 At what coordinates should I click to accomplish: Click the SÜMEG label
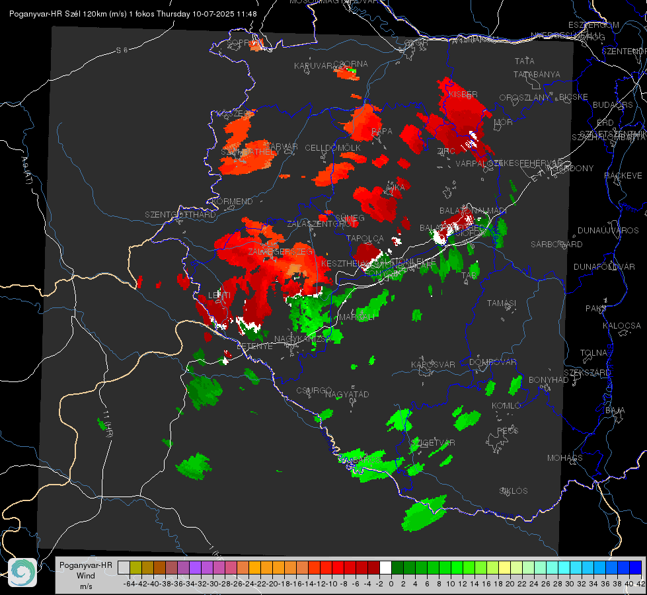(350, 218)
